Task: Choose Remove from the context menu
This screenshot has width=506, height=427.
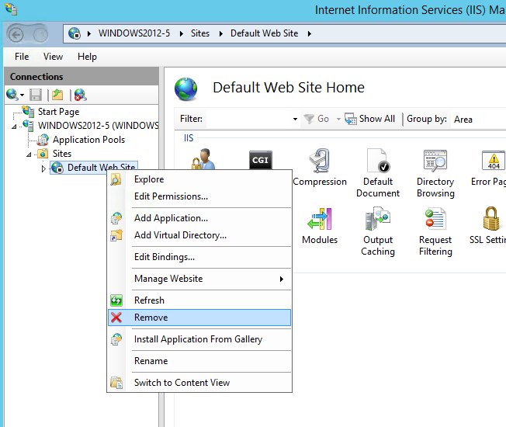Action: 151,318
